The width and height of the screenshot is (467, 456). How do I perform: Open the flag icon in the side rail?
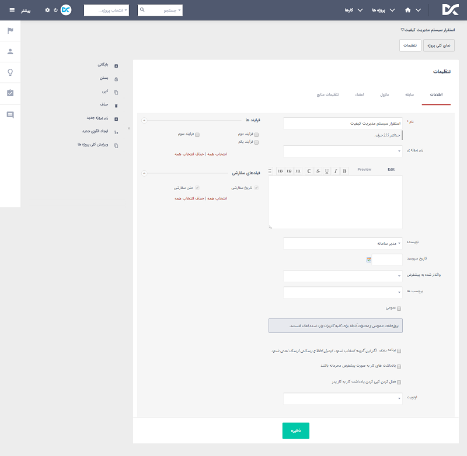click(x=10, y=30)
